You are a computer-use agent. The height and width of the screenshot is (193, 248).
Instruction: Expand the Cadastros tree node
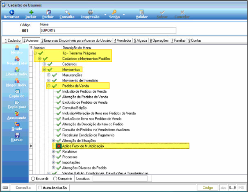pos(44,64)
